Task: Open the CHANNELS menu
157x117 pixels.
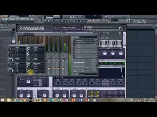Action: pyautogui.click(x=11, y=19)
